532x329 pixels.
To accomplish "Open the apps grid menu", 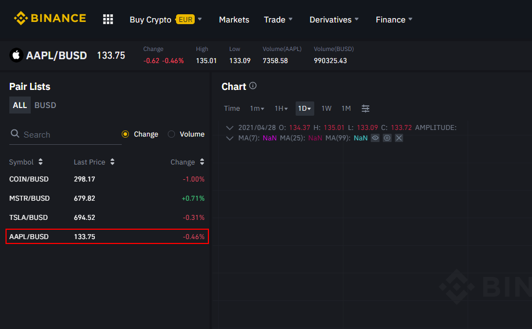I will 108,19.
